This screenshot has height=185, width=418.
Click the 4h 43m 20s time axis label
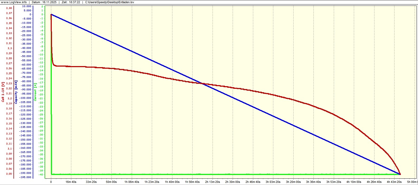point(394,182)
